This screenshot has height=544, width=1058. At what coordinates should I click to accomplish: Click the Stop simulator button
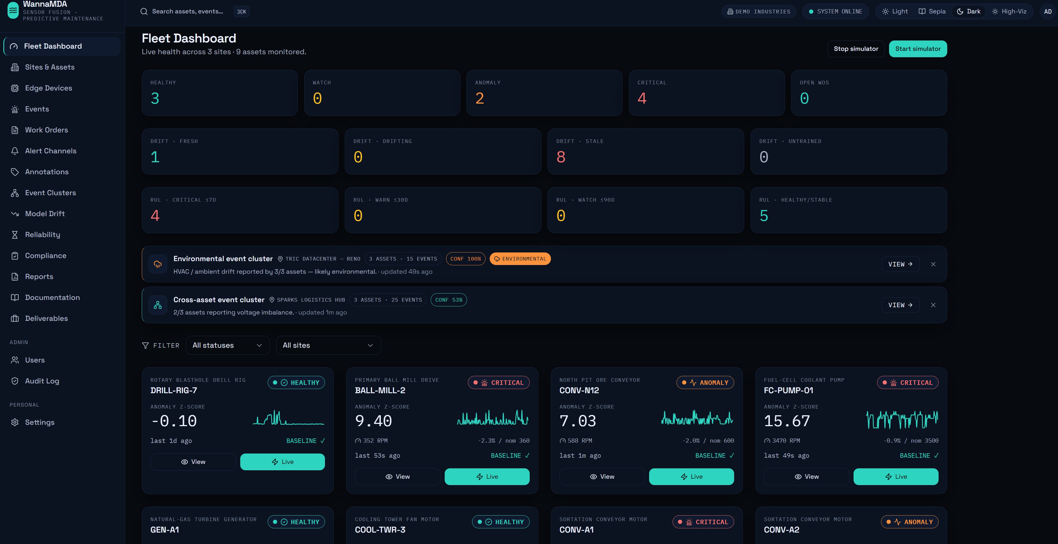(856, 49)
